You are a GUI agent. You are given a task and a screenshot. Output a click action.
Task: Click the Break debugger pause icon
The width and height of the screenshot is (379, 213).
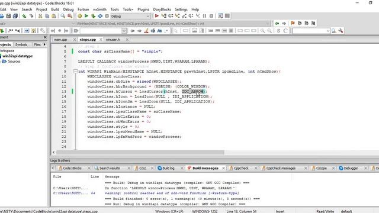(x=204, y=16)
